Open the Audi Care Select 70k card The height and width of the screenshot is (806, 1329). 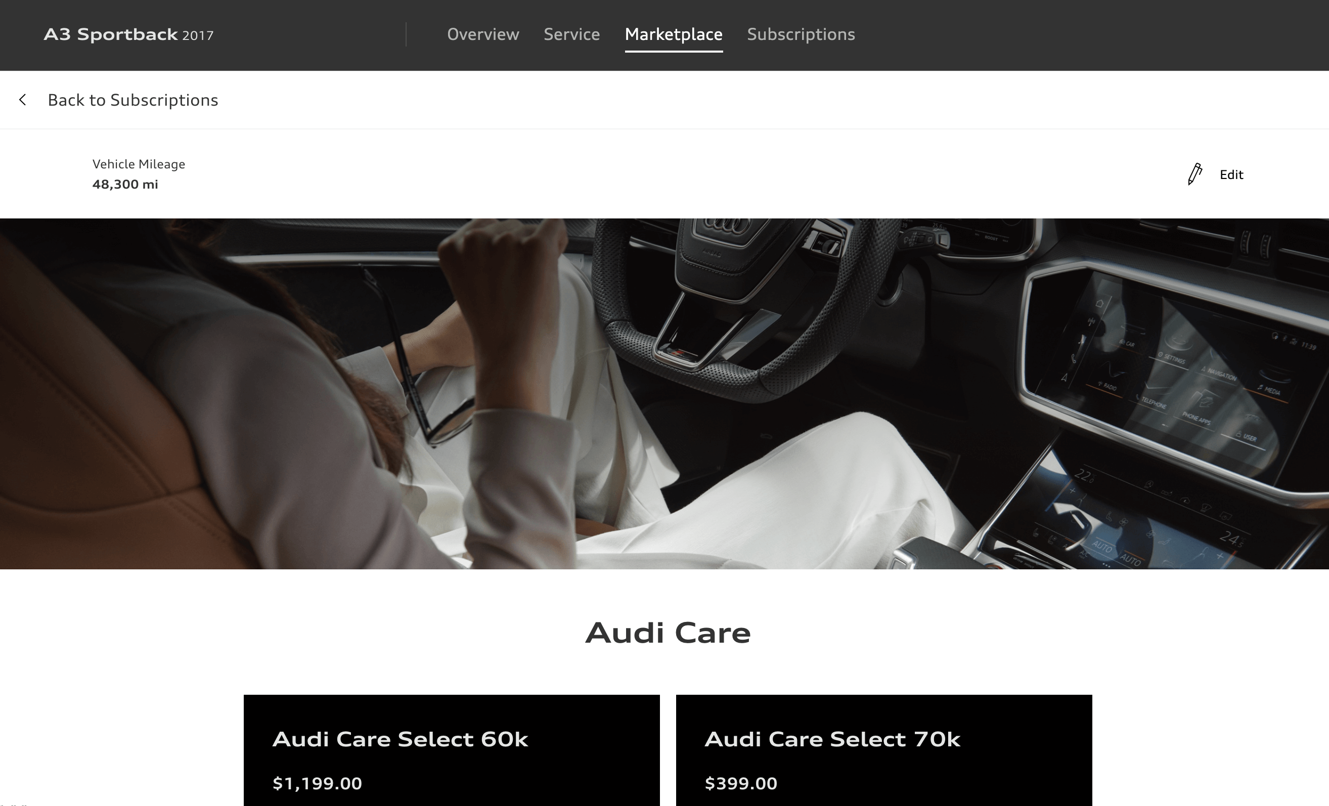click(x=883, y=750)
